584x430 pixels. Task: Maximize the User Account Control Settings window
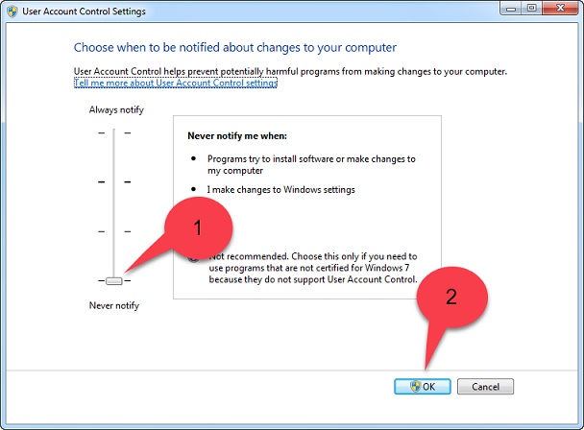(532, 9)
